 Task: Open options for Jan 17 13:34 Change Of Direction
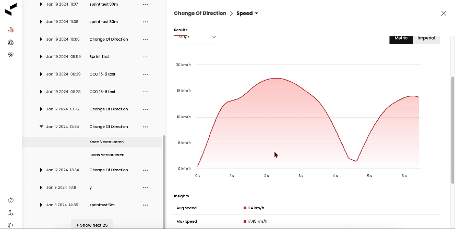pyautogui.click(x=145, y=170)
